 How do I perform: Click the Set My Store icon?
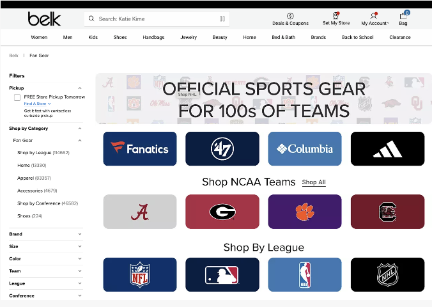click(x=336, y=16)
